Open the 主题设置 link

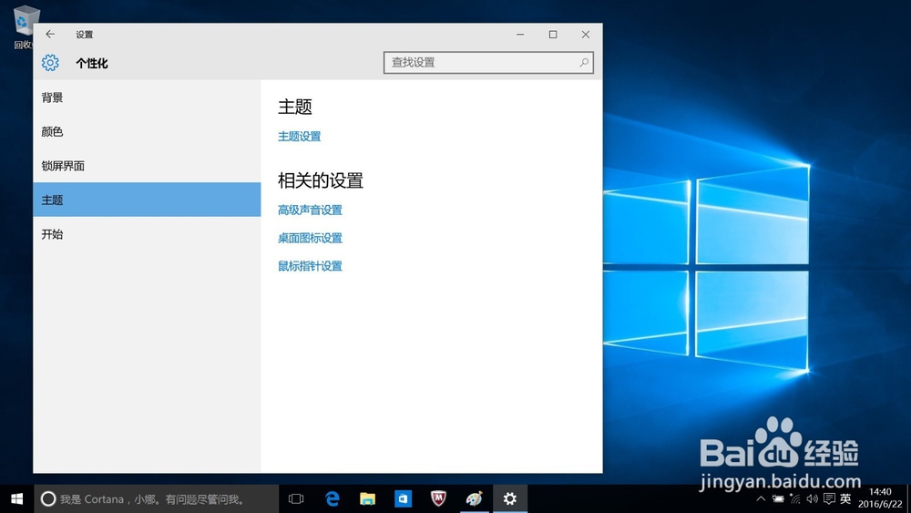tap(299, 137)
